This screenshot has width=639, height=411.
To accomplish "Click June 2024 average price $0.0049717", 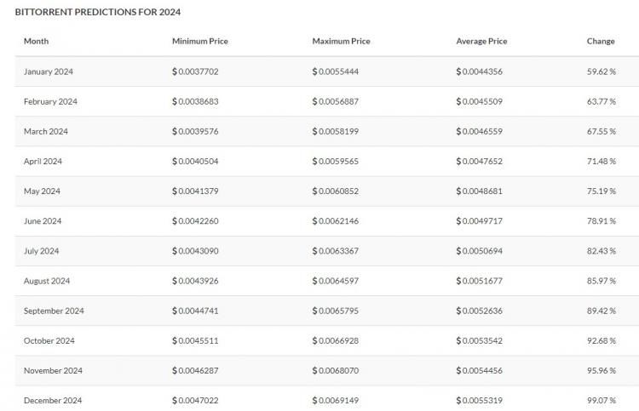I will click(480, 221).
